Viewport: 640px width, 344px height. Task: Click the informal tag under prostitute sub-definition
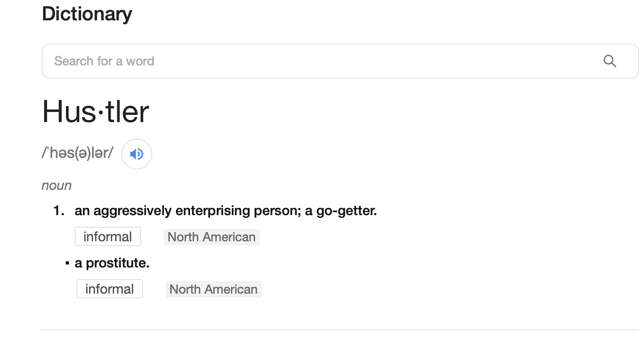tap(110, 289)
